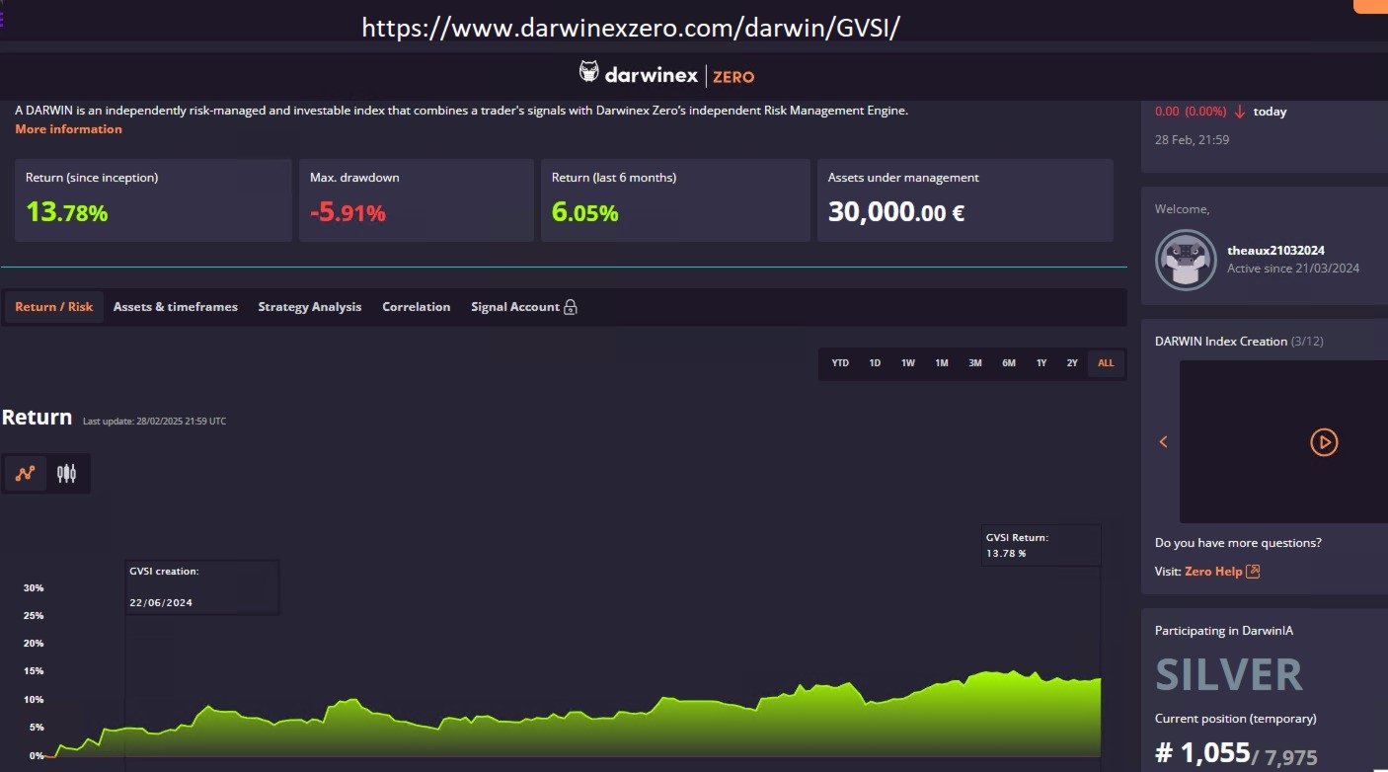This screenshot has height=772, width=1388.
Task: Select the 2Y time range
Action: pos(1072,363)
